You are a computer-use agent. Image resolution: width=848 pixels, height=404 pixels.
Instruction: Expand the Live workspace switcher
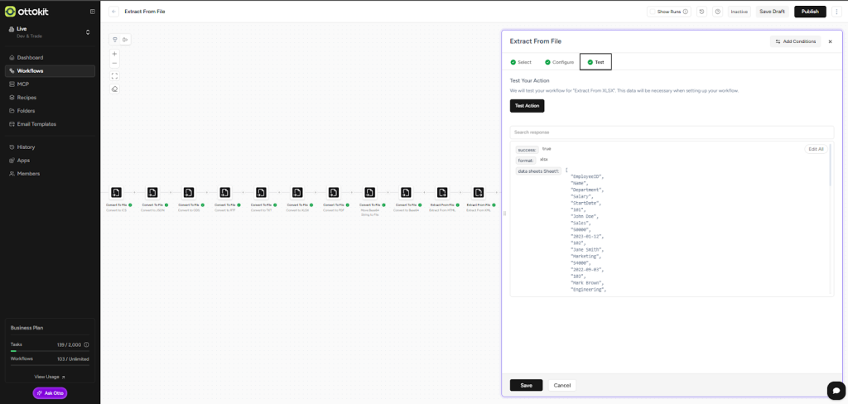pyautogui.click(x=88, y=31)
